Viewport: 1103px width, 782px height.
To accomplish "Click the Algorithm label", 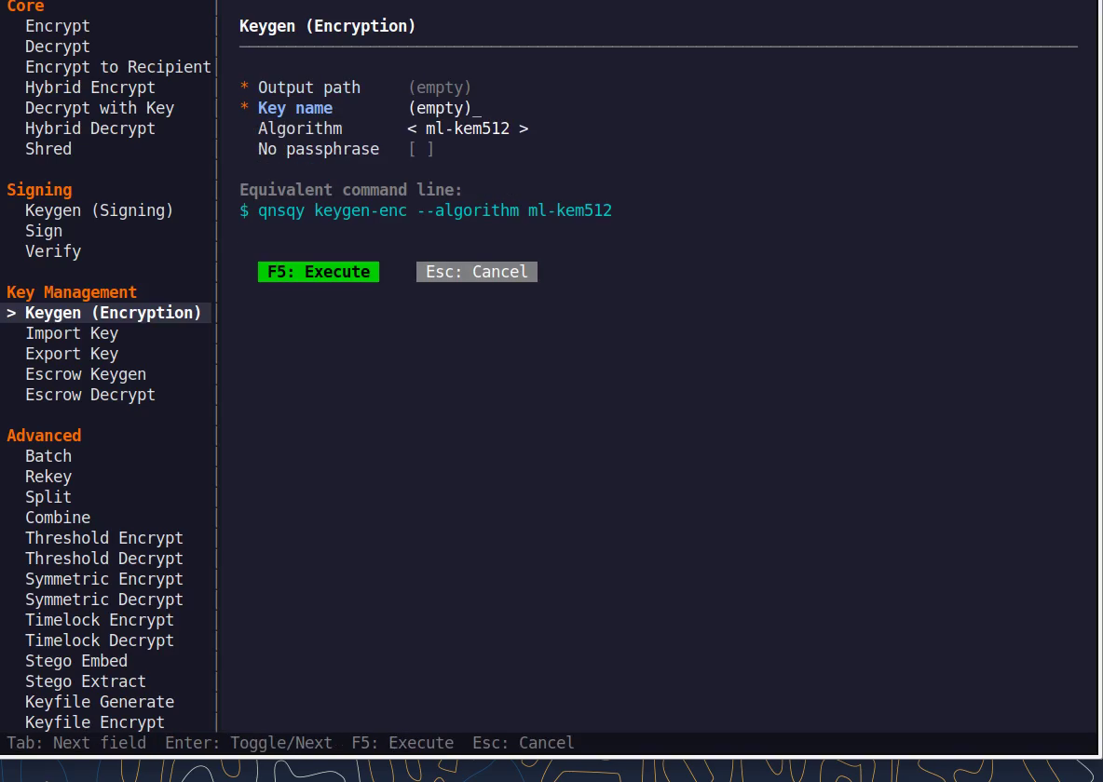I will 300,128.
